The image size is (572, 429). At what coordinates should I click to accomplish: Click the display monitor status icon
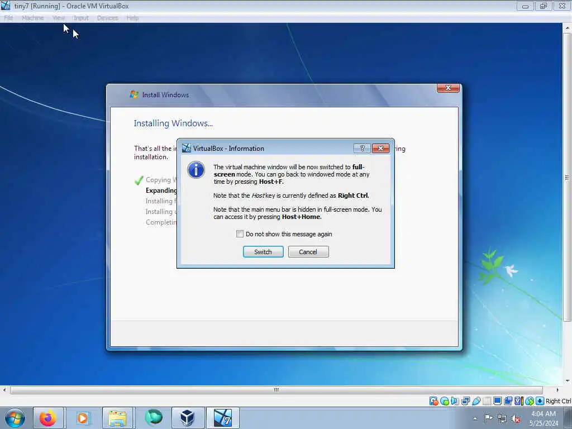[497, 401]
